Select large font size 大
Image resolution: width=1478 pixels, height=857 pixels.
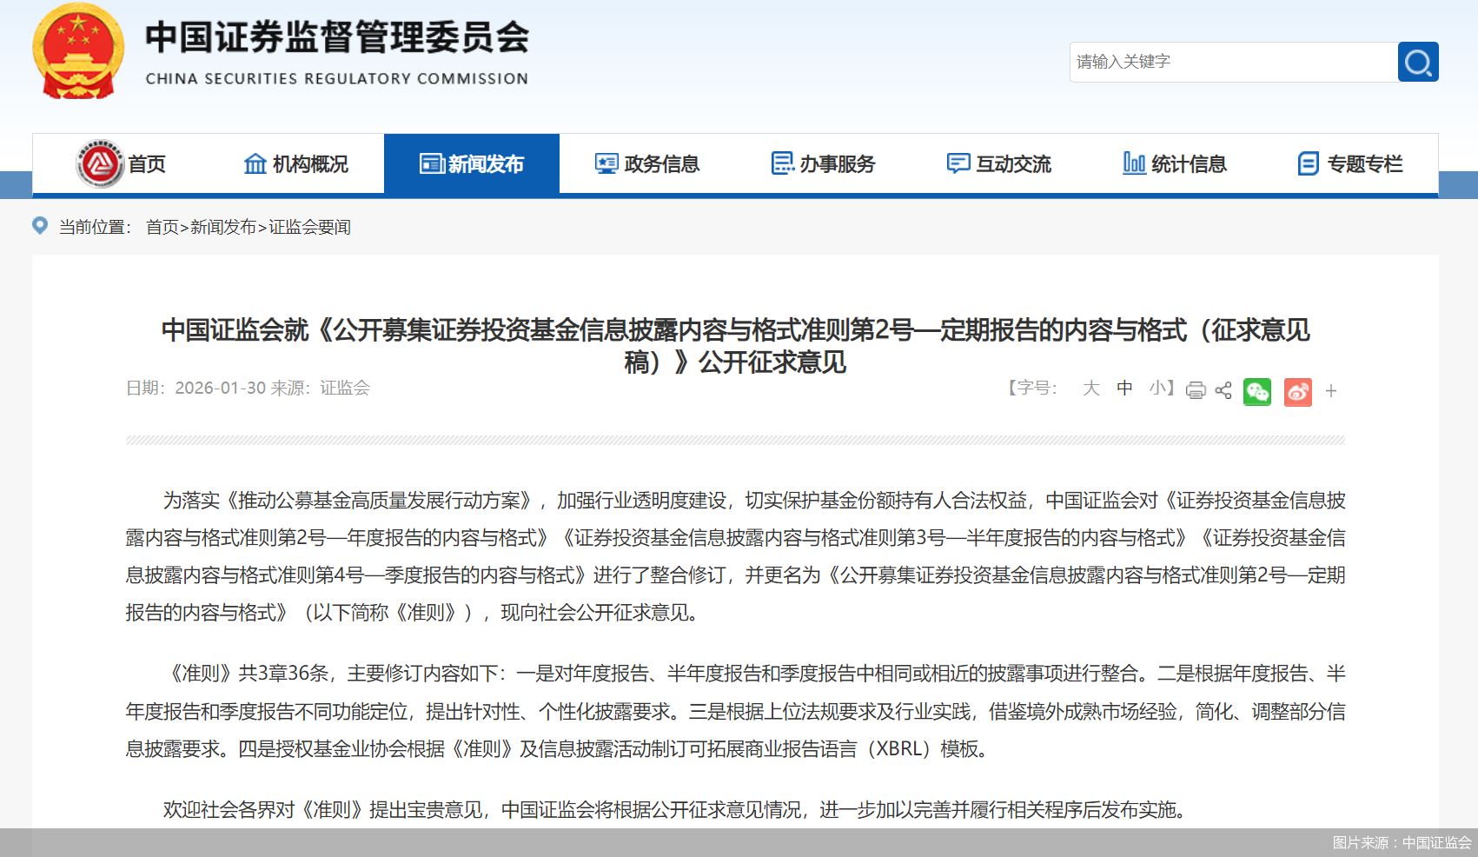click(x=1091, y=389)
